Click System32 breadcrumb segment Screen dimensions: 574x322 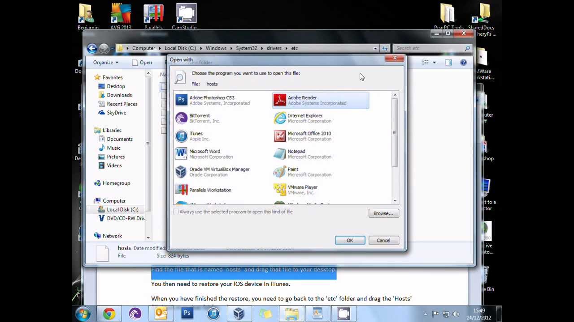(247, 48)
